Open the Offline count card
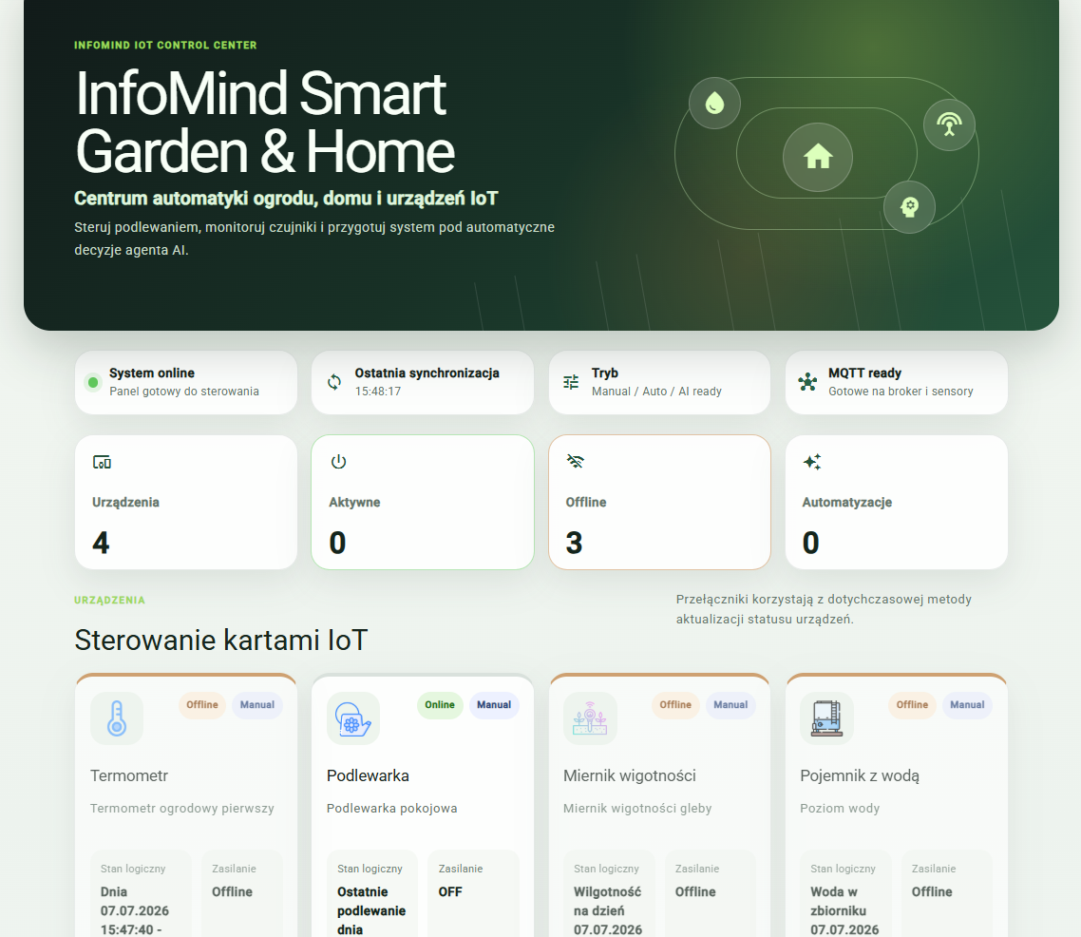 coord(660,502)
